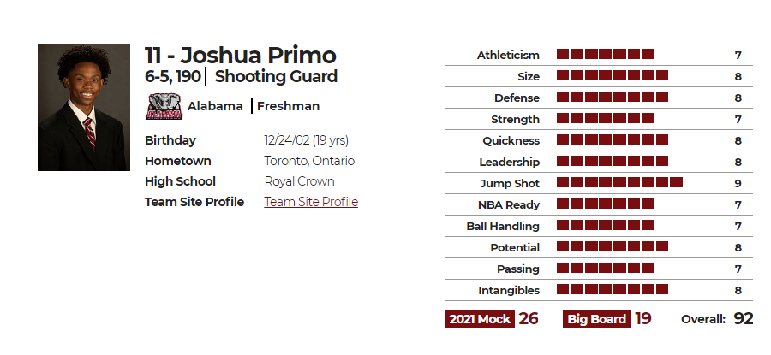
Task: Click the Passing rating bar
Action: click(x=606, y=268)
